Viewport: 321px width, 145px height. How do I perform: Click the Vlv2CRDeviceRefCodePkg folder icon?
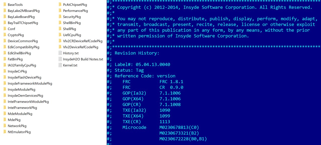[60, 41]
